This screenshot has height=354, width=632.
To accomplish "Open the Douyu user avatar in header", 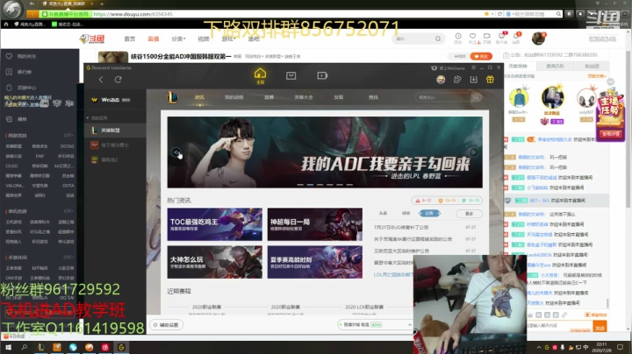I will tap(538, 39).
